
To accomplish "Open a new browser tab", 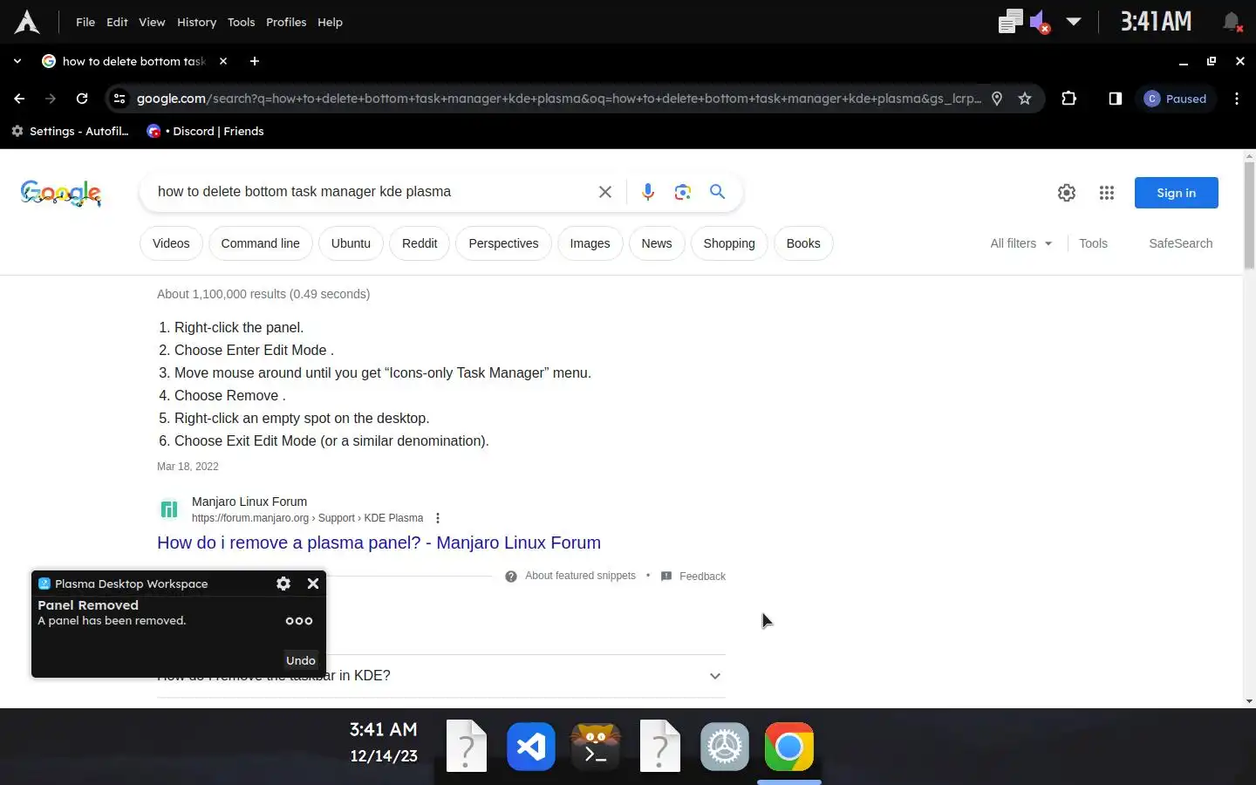I will click(254, 61).
